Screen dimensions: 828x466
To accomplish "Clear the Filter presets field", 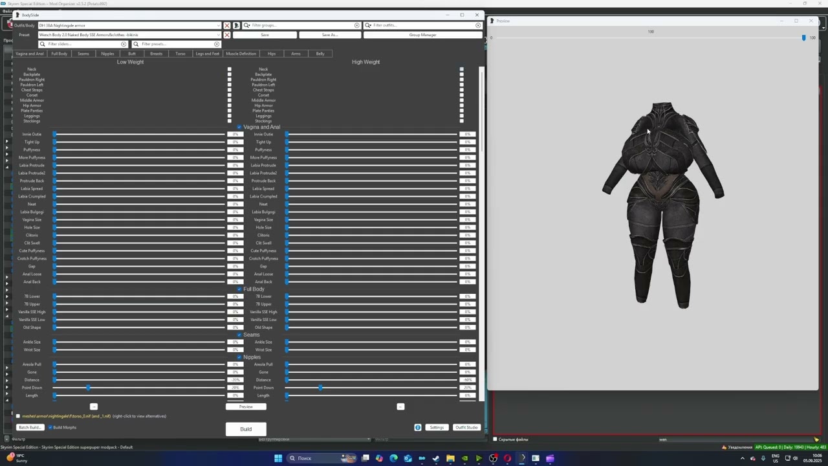I will coord(217,44).
